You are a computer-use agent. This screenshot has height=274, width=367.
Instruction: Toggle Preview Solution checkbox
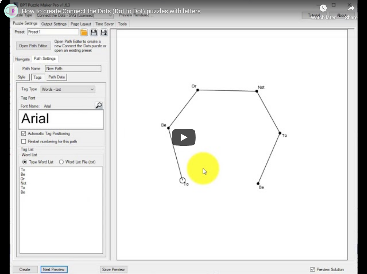point(312,269)
